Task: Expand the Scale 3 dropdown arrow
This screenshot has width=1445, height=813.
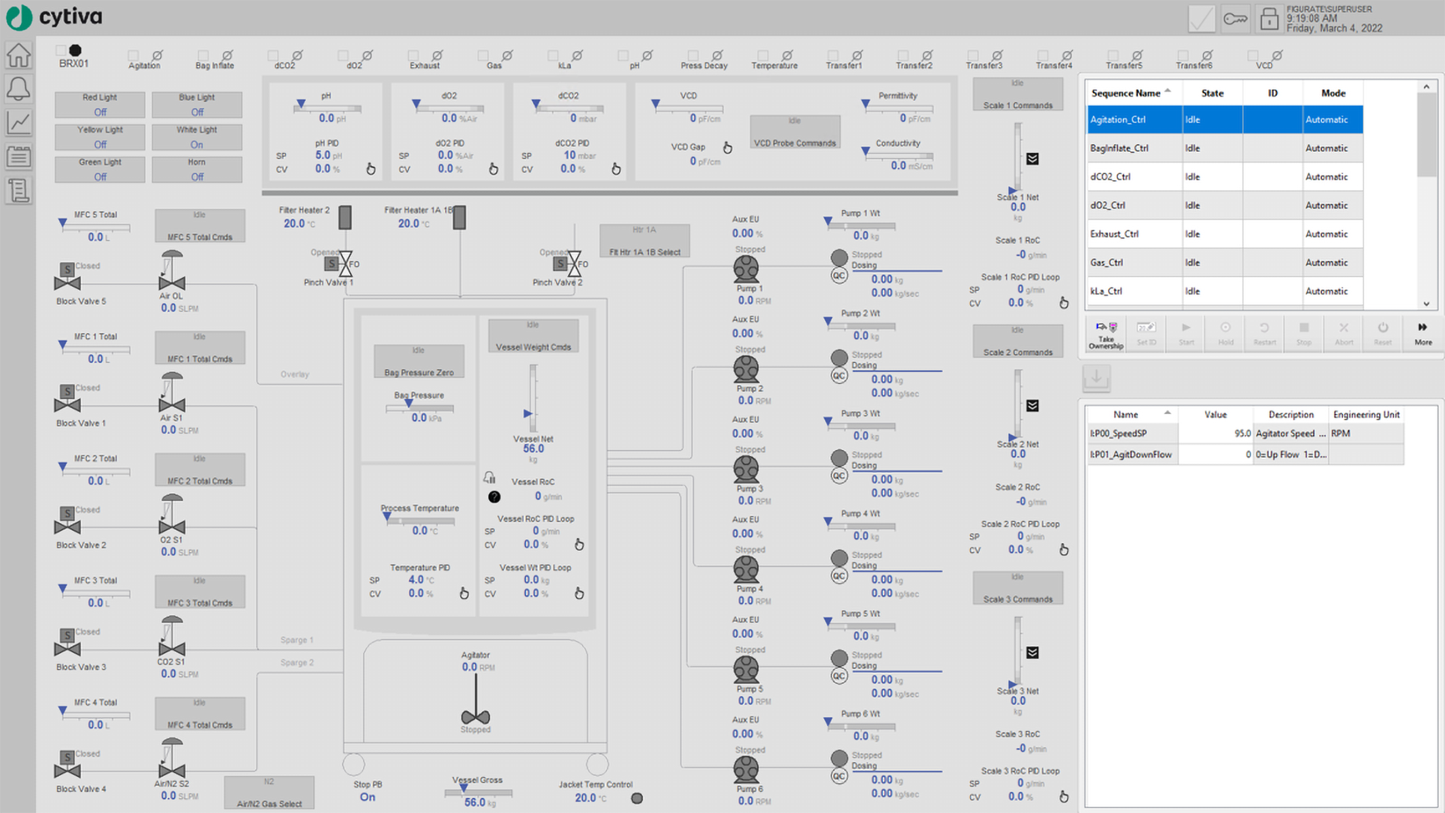Action: (x=1032, y=653)
